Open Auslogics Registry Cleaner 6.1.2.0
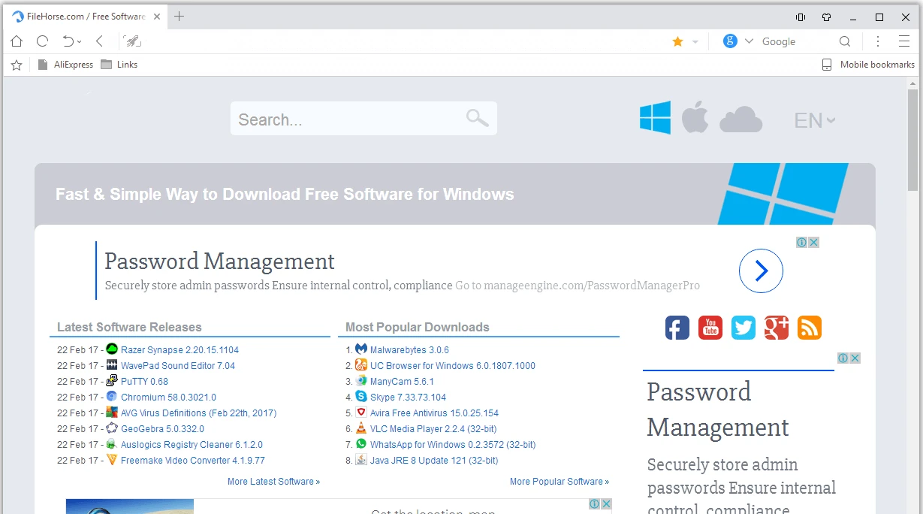Viewport: 923px width, 514px height. pyautogui.click(x=192, y=445)
